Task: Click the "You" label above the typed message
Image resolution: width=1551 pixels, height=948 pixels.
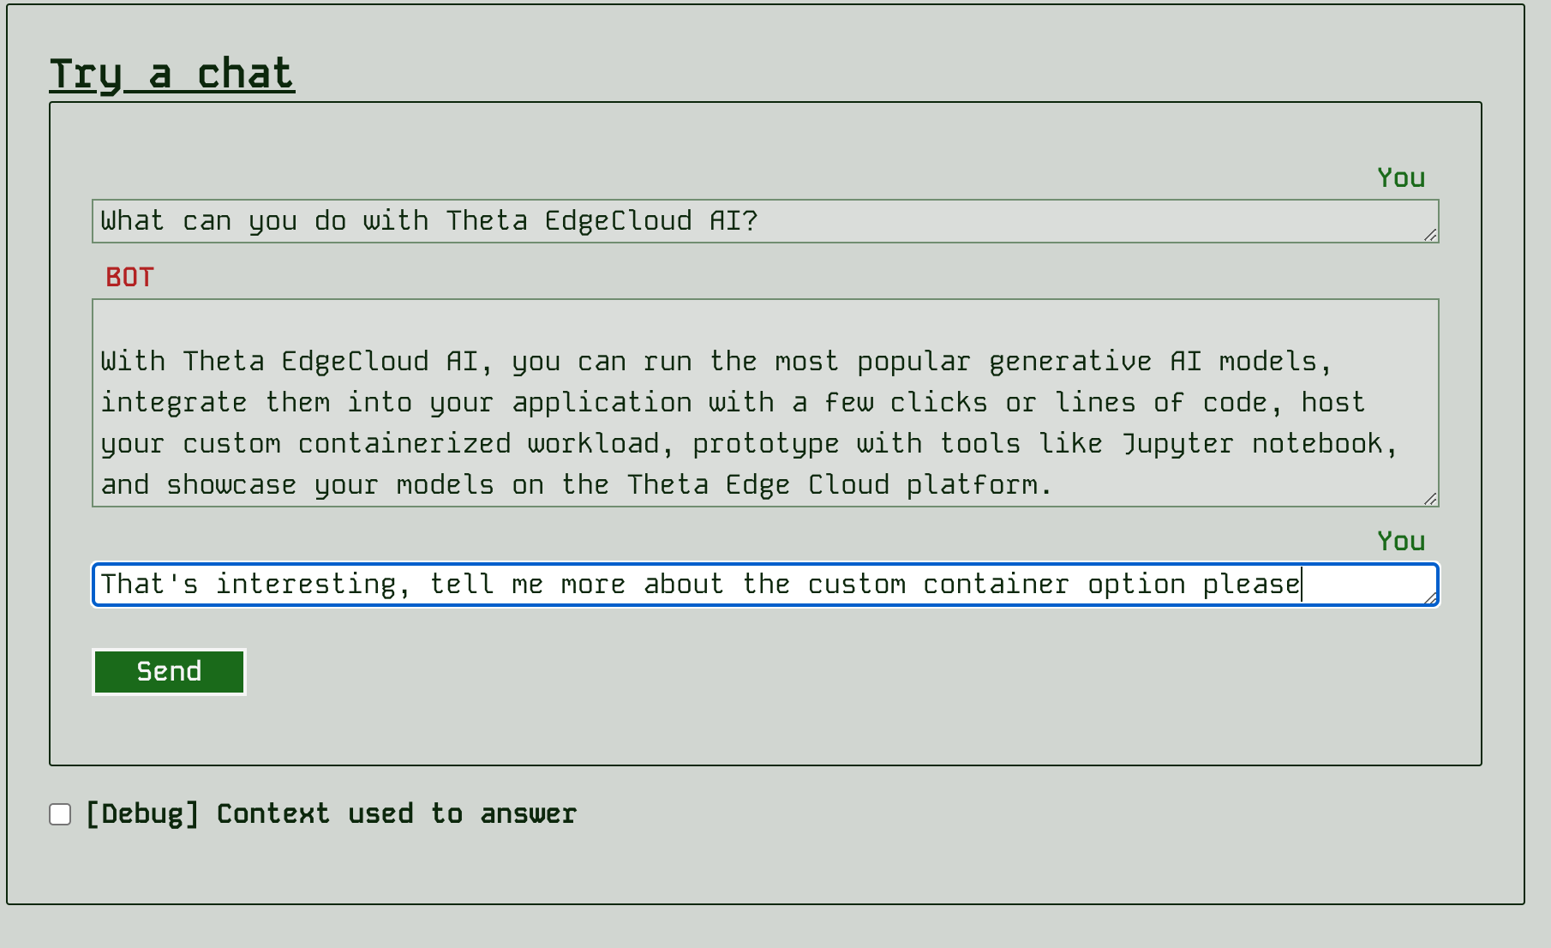Action: tap(1401, 541)
